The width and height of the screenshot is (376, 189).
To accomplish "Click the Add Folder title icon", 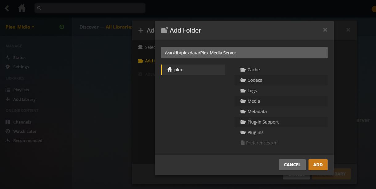I will point(165,30).
